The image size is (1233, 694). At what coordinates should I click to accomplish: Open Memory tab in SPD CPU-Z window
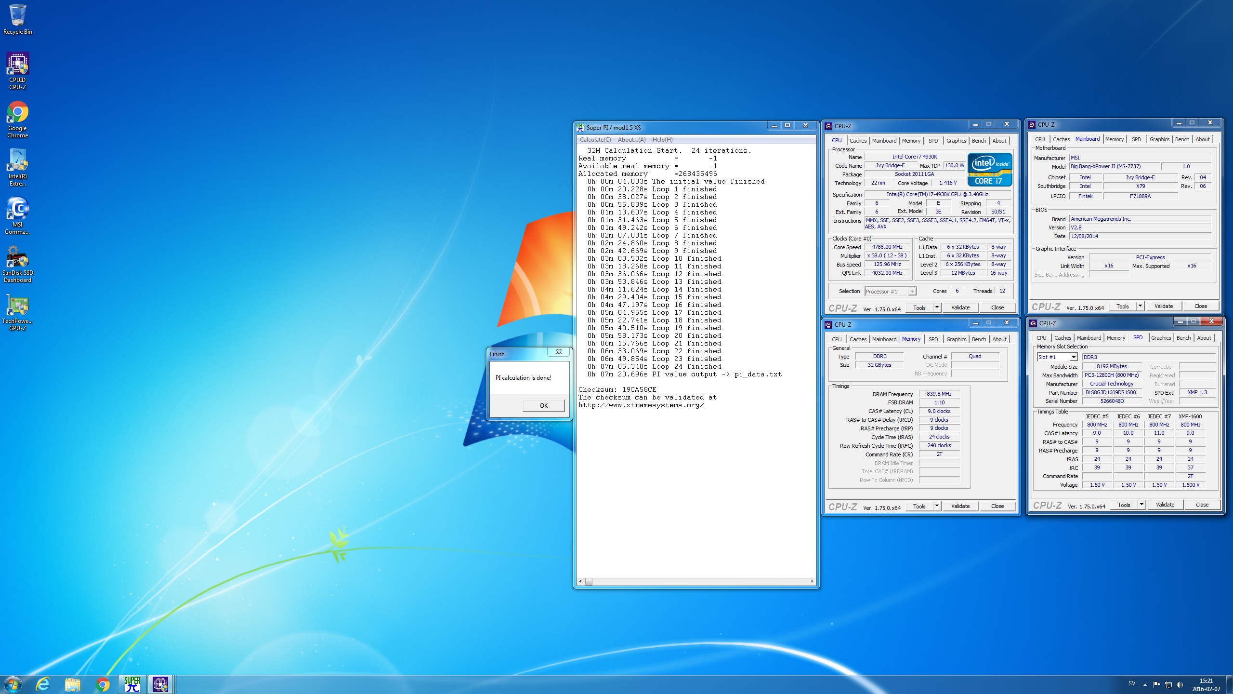[x=1115, y=338]
